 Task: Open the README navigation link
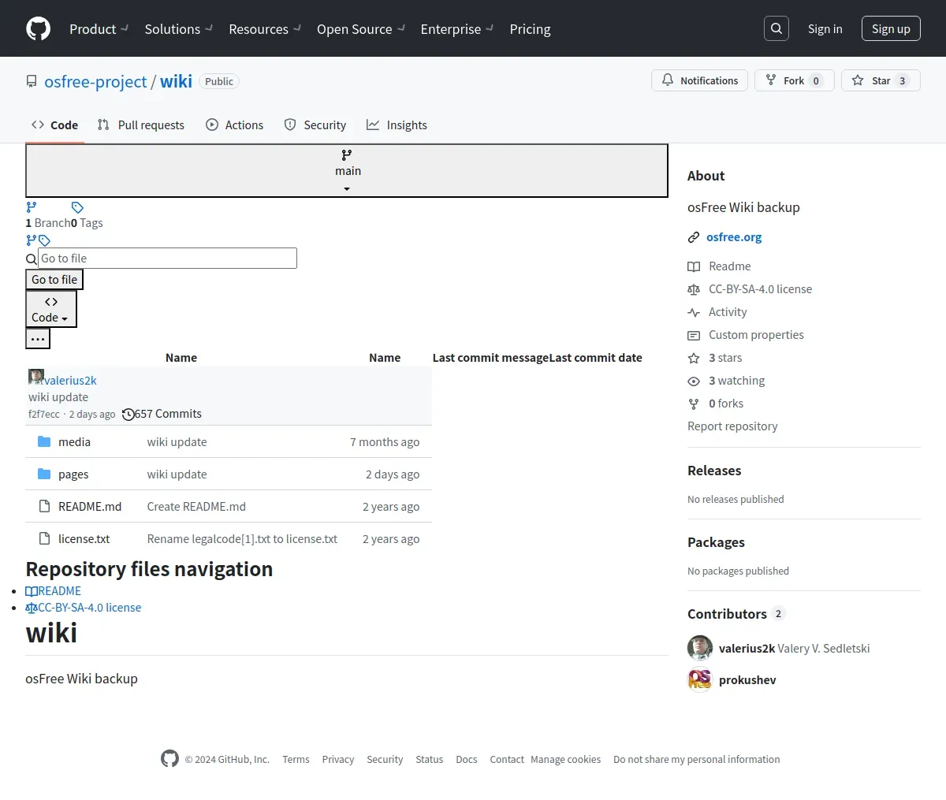53,591
